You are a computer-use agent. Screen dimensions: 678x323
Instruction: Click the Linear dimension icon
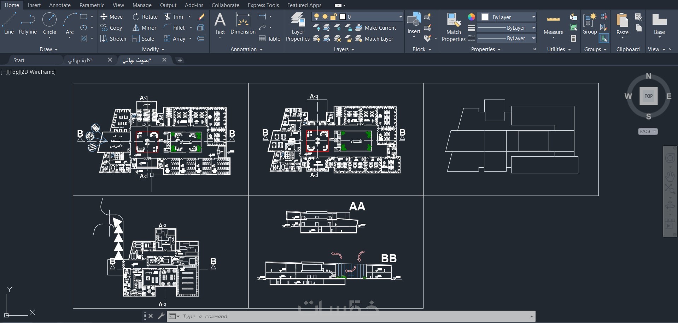coord(262,17)
